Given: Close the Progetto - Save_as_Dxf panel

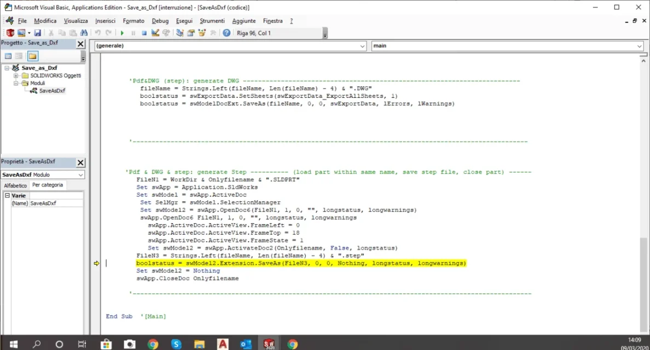Looking at the screenshot, I should tap(80, 44).
